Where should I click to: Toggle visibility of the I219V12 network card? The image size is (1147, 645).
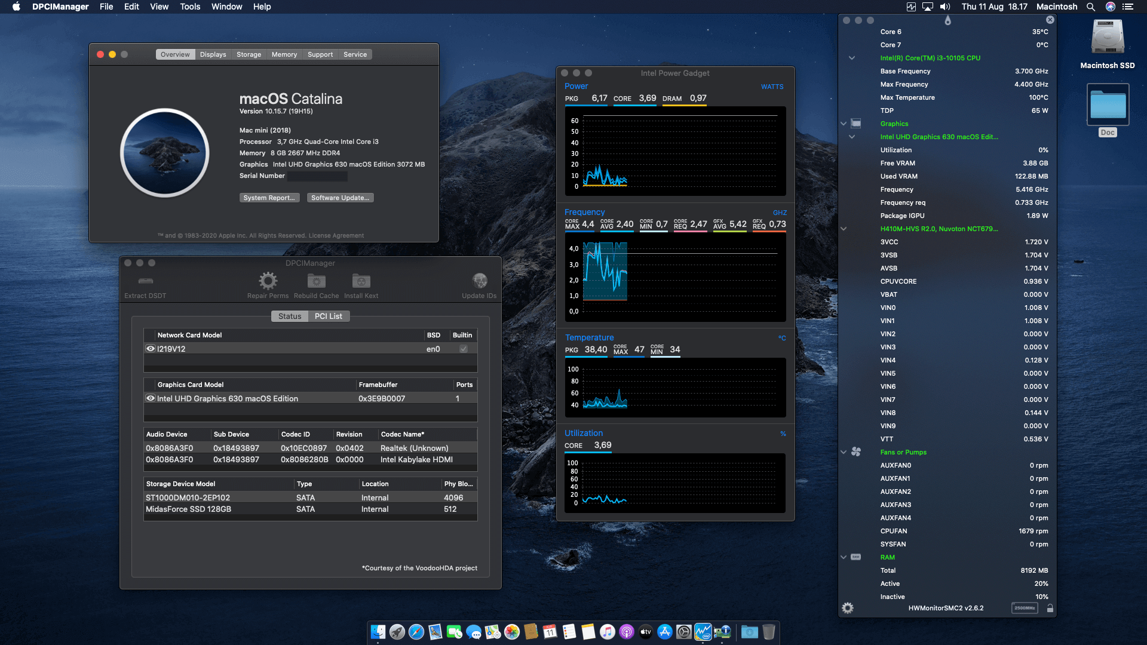tap(151, 348)
